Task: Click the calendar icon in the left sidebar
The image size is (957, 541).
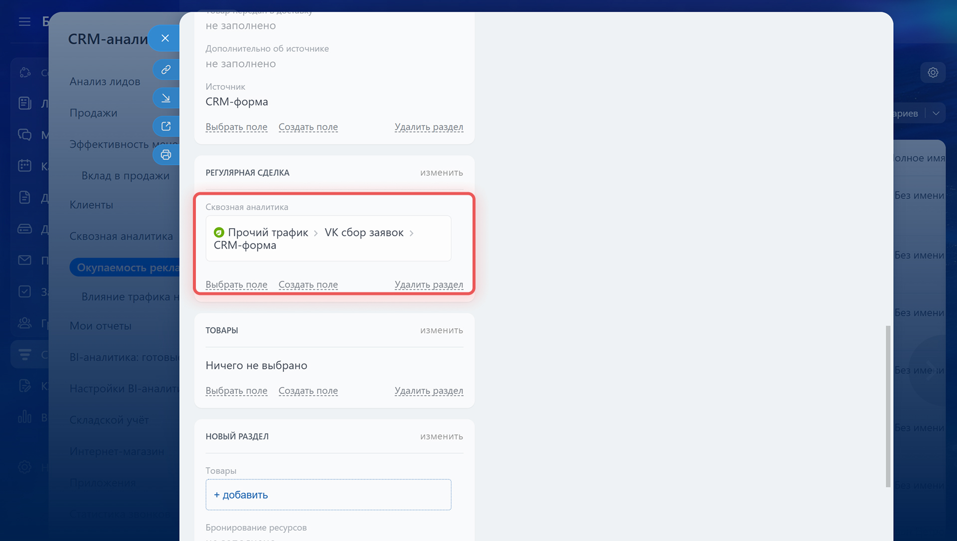Action: [x=24, y=166]
